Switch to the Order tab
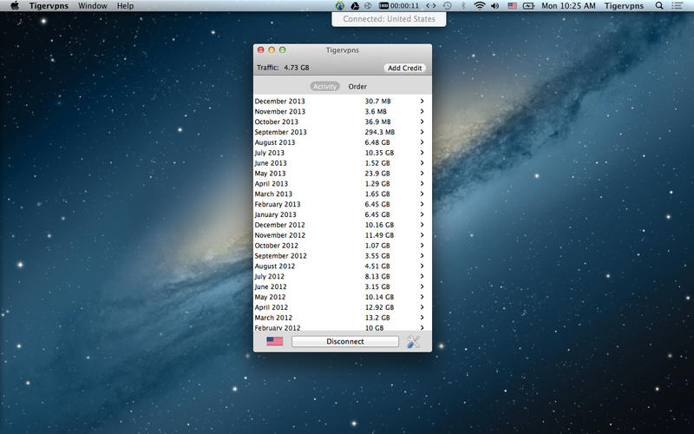 coord(357,86)
